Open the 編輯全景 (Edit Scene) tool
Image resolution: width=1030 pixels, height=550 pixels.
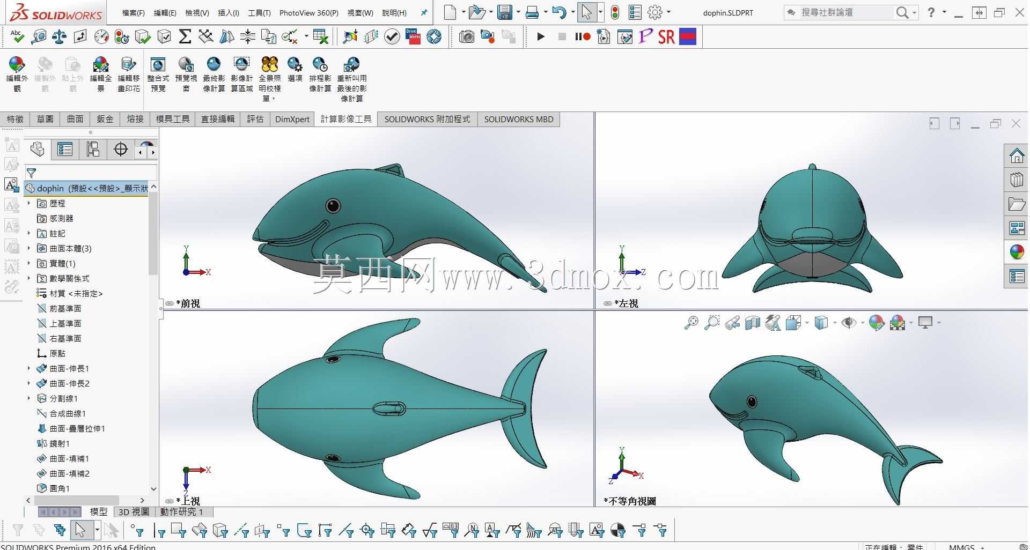101,75
